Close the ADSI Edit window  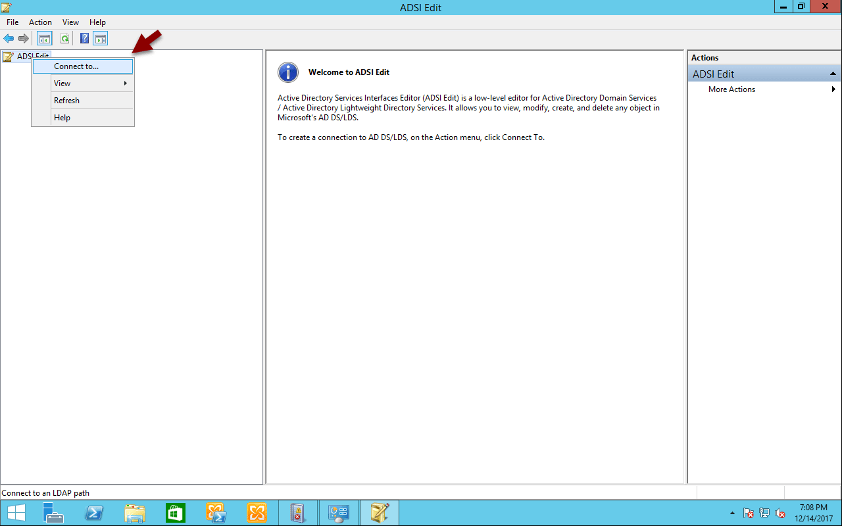(825, 6)
